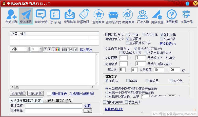198x117 pixels.
Task: Insert nickname variable 昵 button
Action: [x=64, y=50]
